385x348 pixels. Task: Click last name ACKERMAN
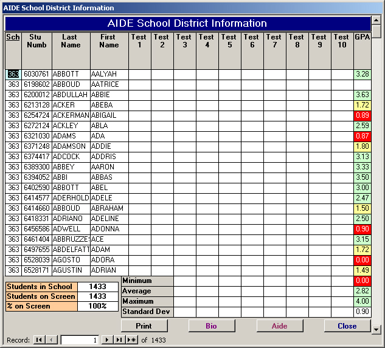[x=71, y=115]
